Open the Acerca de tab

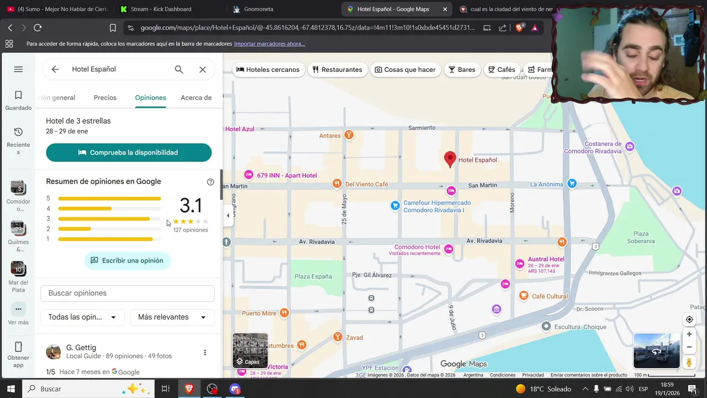(196, 97)
